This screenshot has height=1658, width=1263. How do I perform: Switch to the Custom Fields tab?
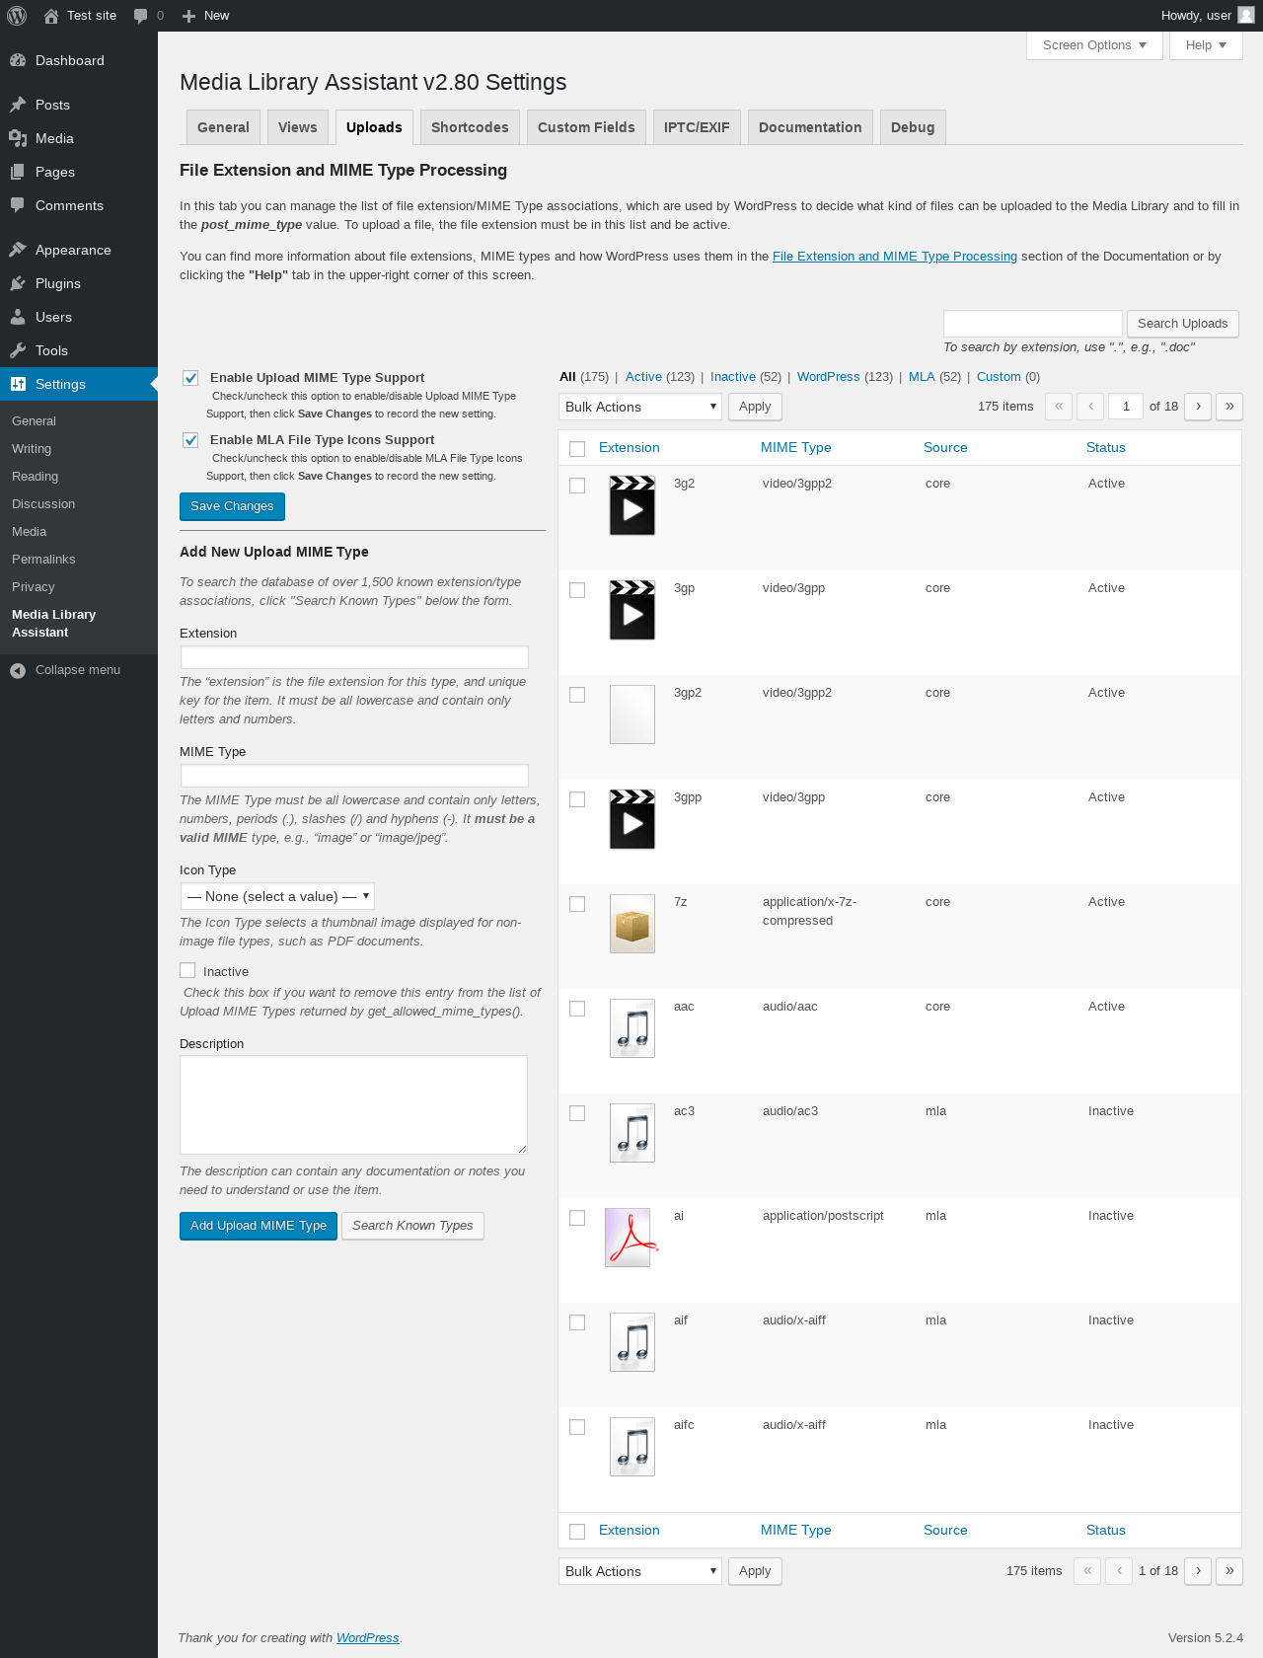586,127
